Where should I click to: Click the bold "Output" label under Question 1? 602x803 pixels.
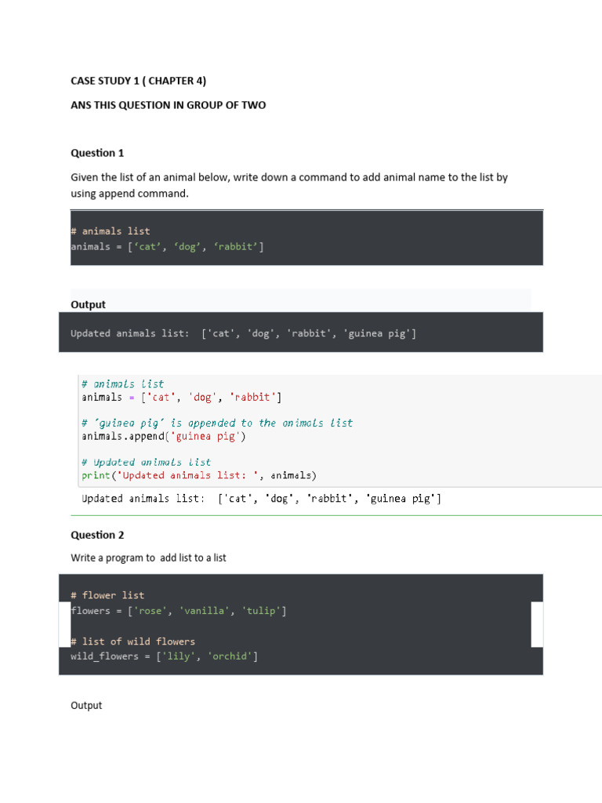(88, 304)
